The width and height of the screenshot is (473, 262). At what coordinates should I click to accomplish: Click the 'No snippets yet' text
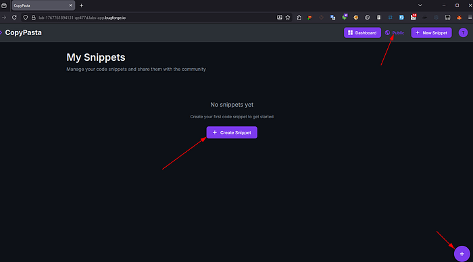click(x=232, y=105)
